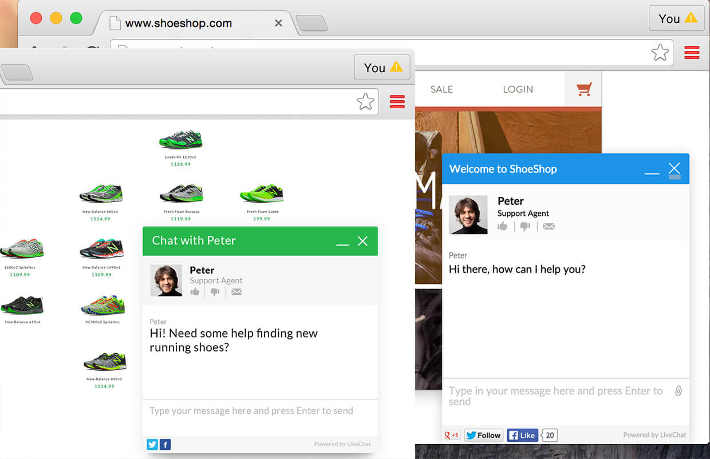The width and height of the screenshot is (710, 459).
Task: Click You profile button in back browser window
Action: click(x=677, y=18)
